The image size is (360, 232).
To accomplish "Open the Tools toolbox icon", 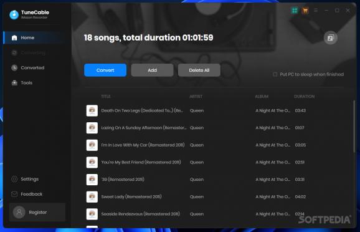I will coord(14,82).
